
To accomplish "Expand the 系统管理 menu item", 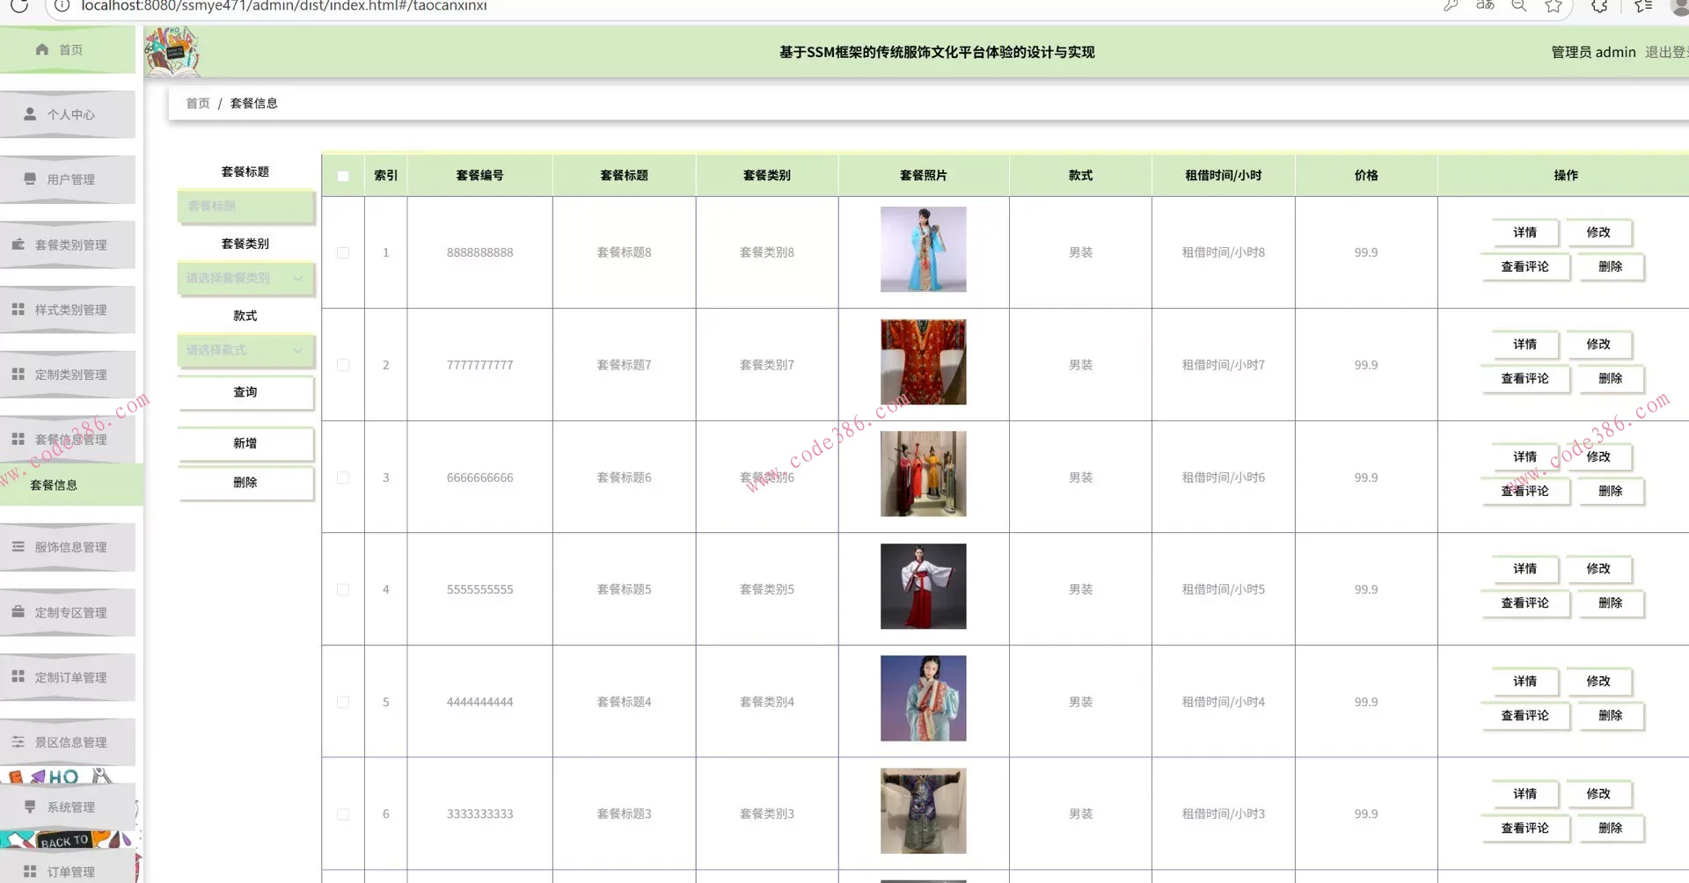I will click(x=68, y=806).
